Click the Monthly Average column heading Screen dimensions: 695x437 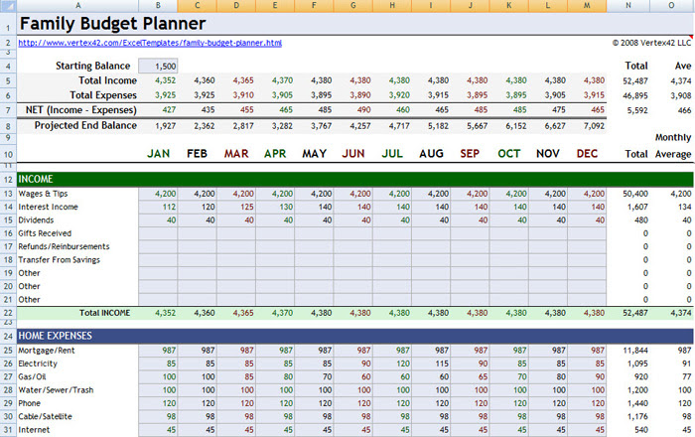(673, 146)
